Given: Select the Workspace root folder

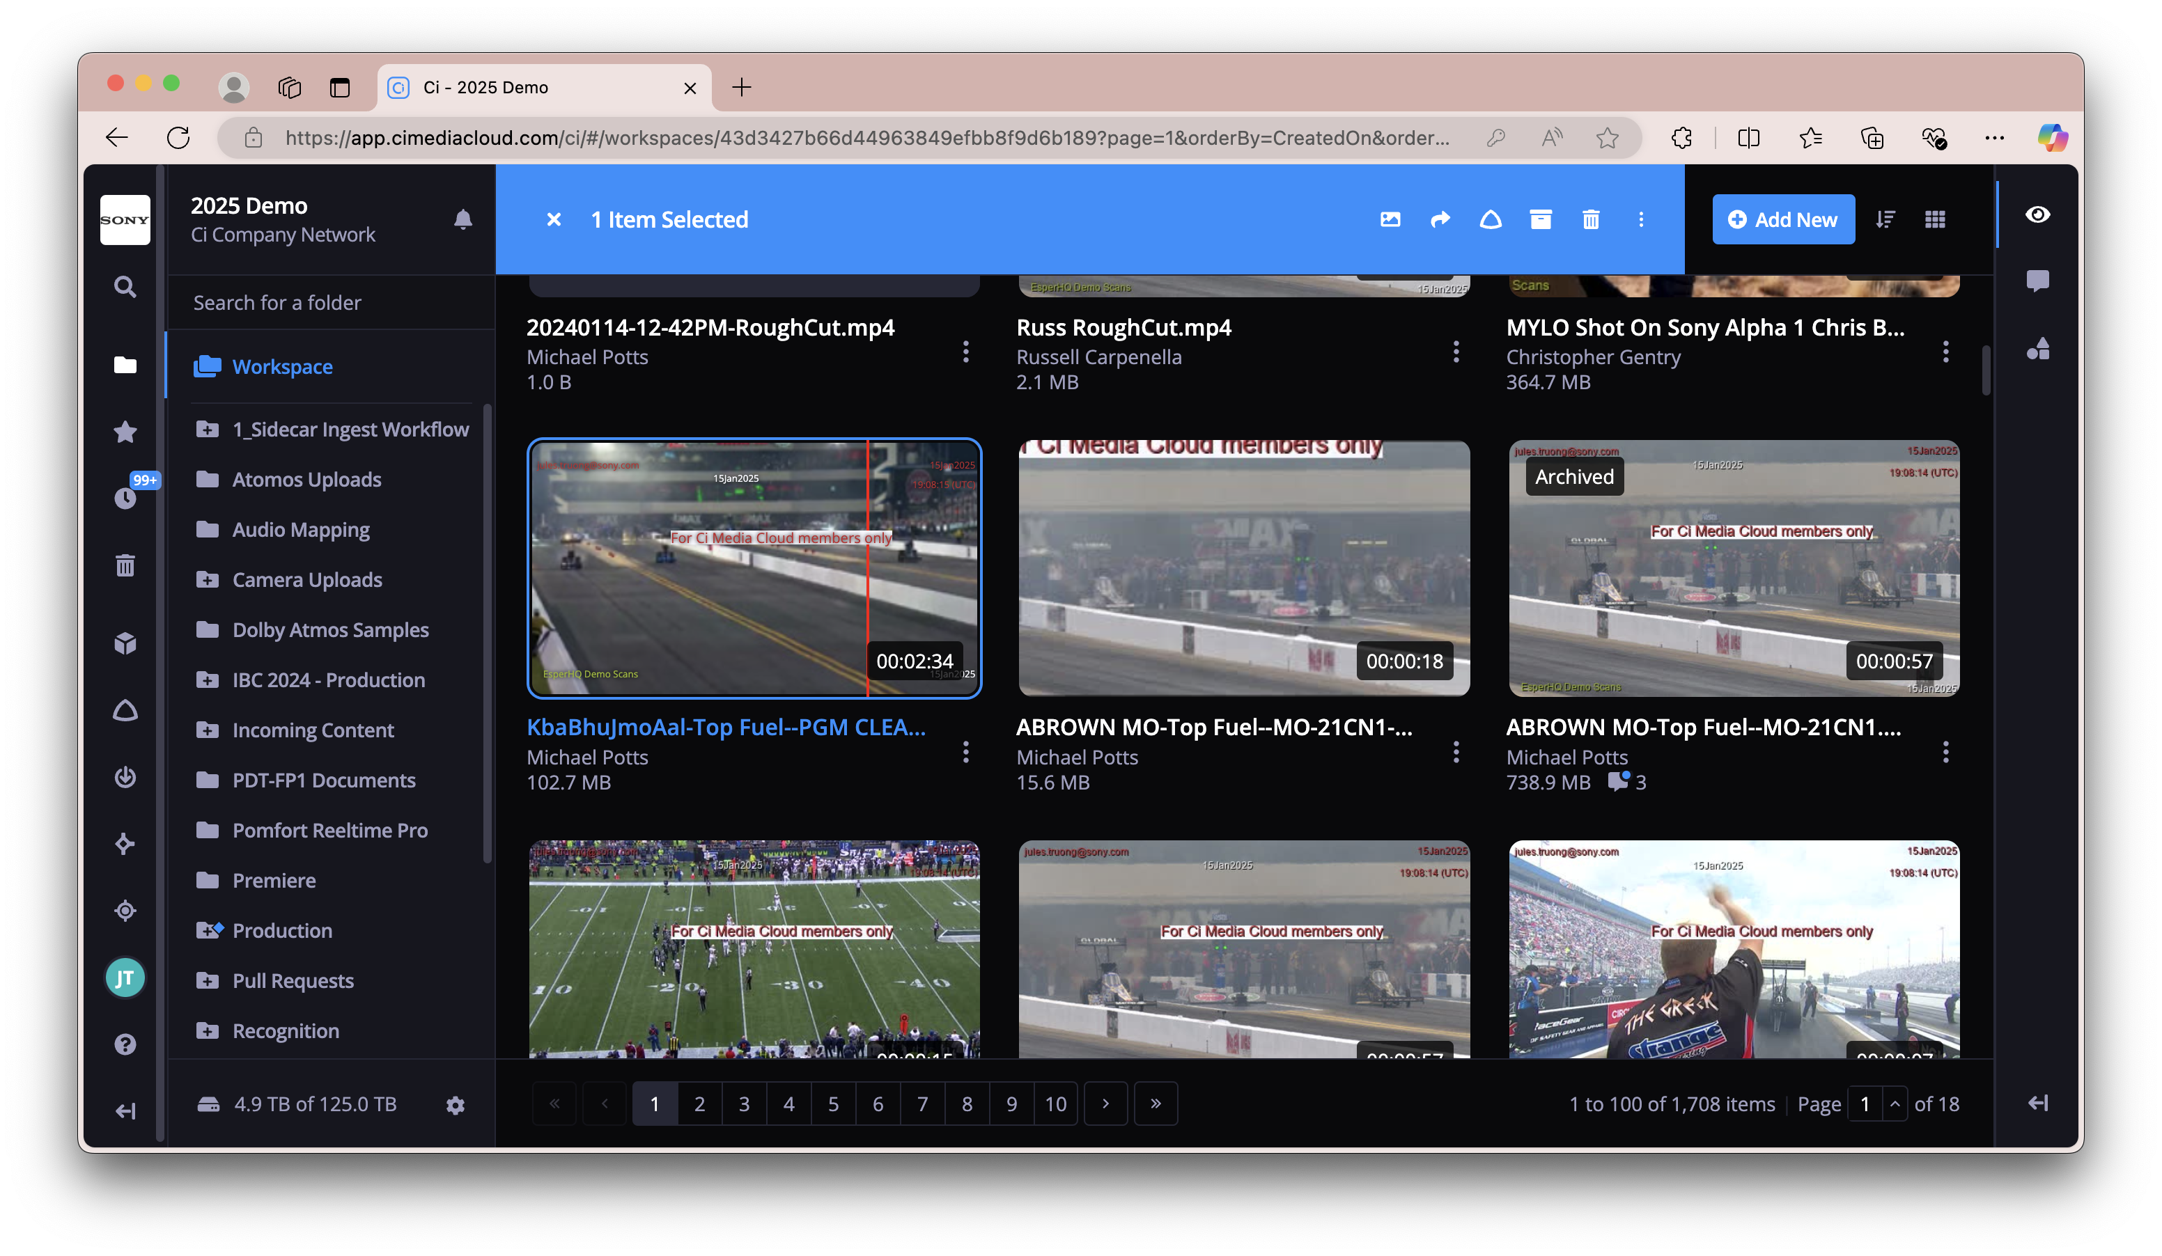Looking at the screenshot, I should [330, 366].
